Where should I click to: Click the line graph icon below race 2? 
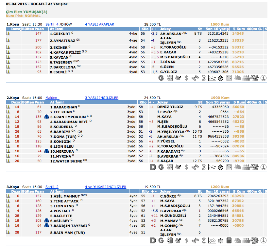(212, 167)
